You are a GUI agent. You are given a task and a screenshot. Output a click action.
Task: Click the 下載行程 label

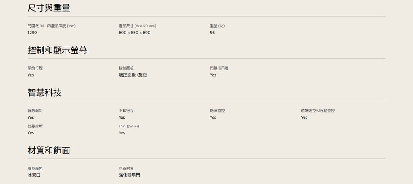(x=126, y=111)
